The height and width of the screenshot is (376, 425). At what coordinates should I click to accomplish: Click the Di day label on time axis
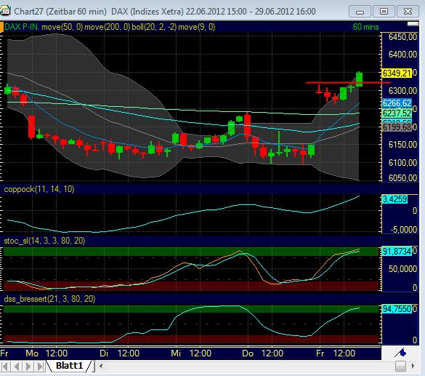tap(104, 353)
